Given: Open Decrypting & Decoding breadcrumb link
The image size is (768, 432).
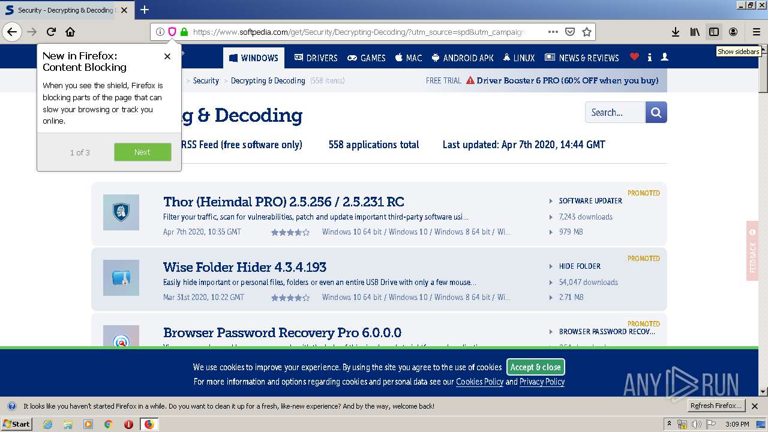Looking at the screenshot, I should coord(268,80).
